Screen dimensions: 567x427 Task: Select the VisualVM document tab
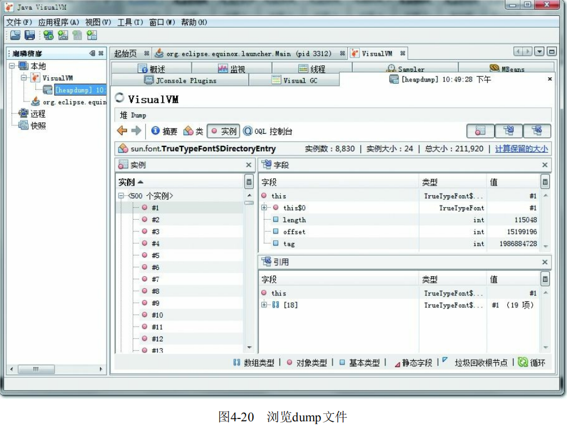pos(376,54)
